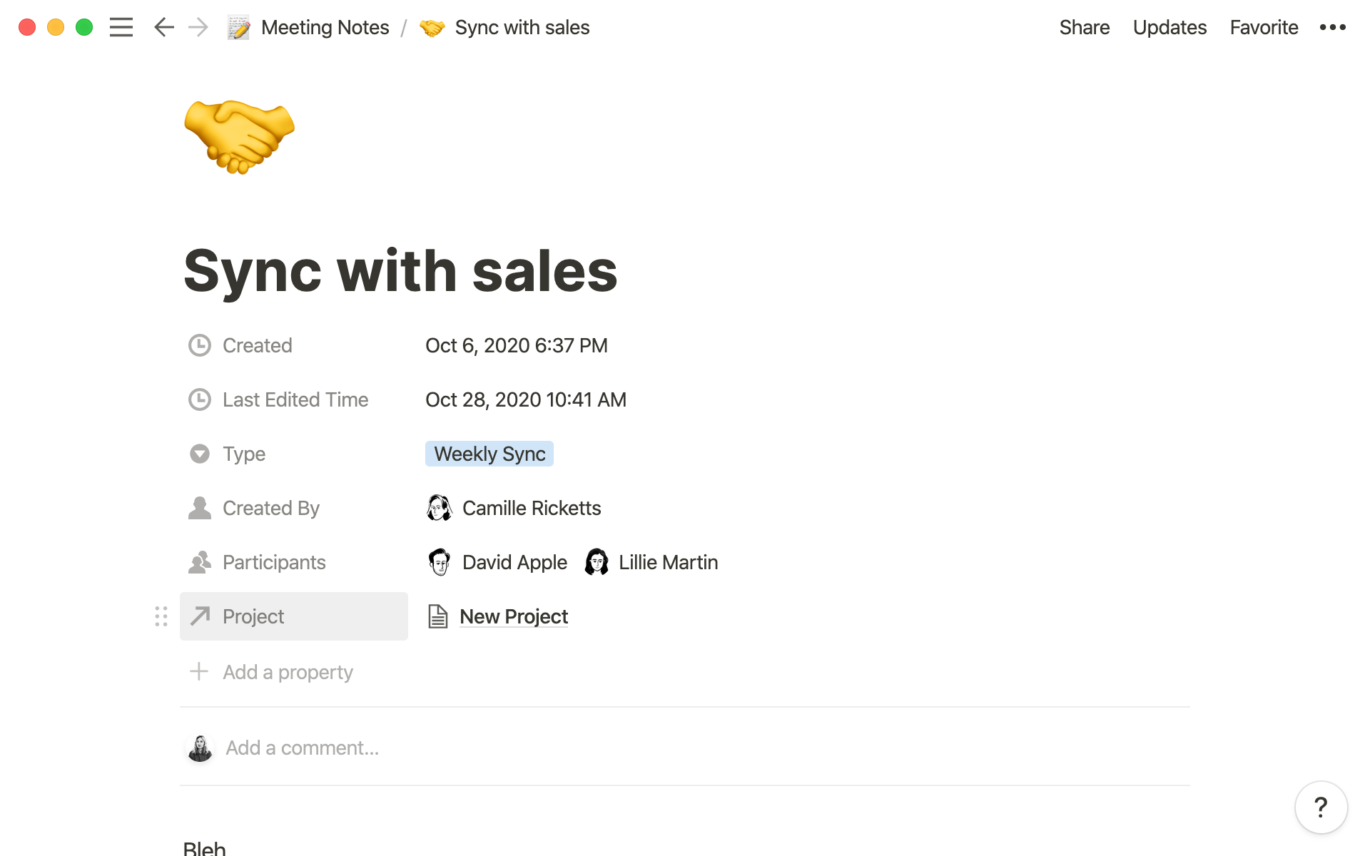Go forward with the right arrow
The width and height of the screenshot is (1370, 856).
(198, 27)
